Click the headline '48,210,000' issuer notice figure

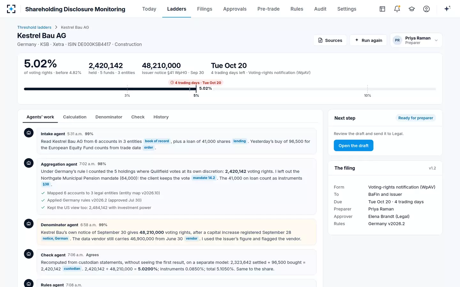(161, 66)
